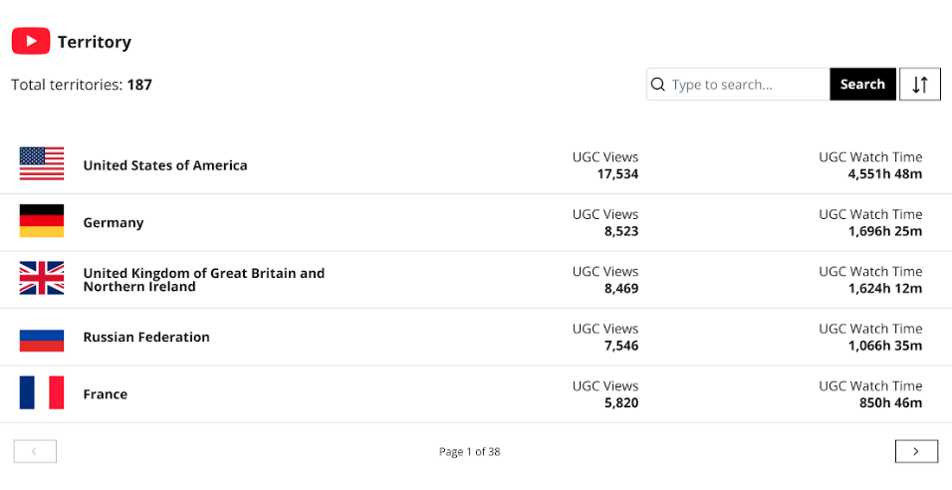Click the Russian Federation flag icon
The image size is (952, 490).
[42, 341]
